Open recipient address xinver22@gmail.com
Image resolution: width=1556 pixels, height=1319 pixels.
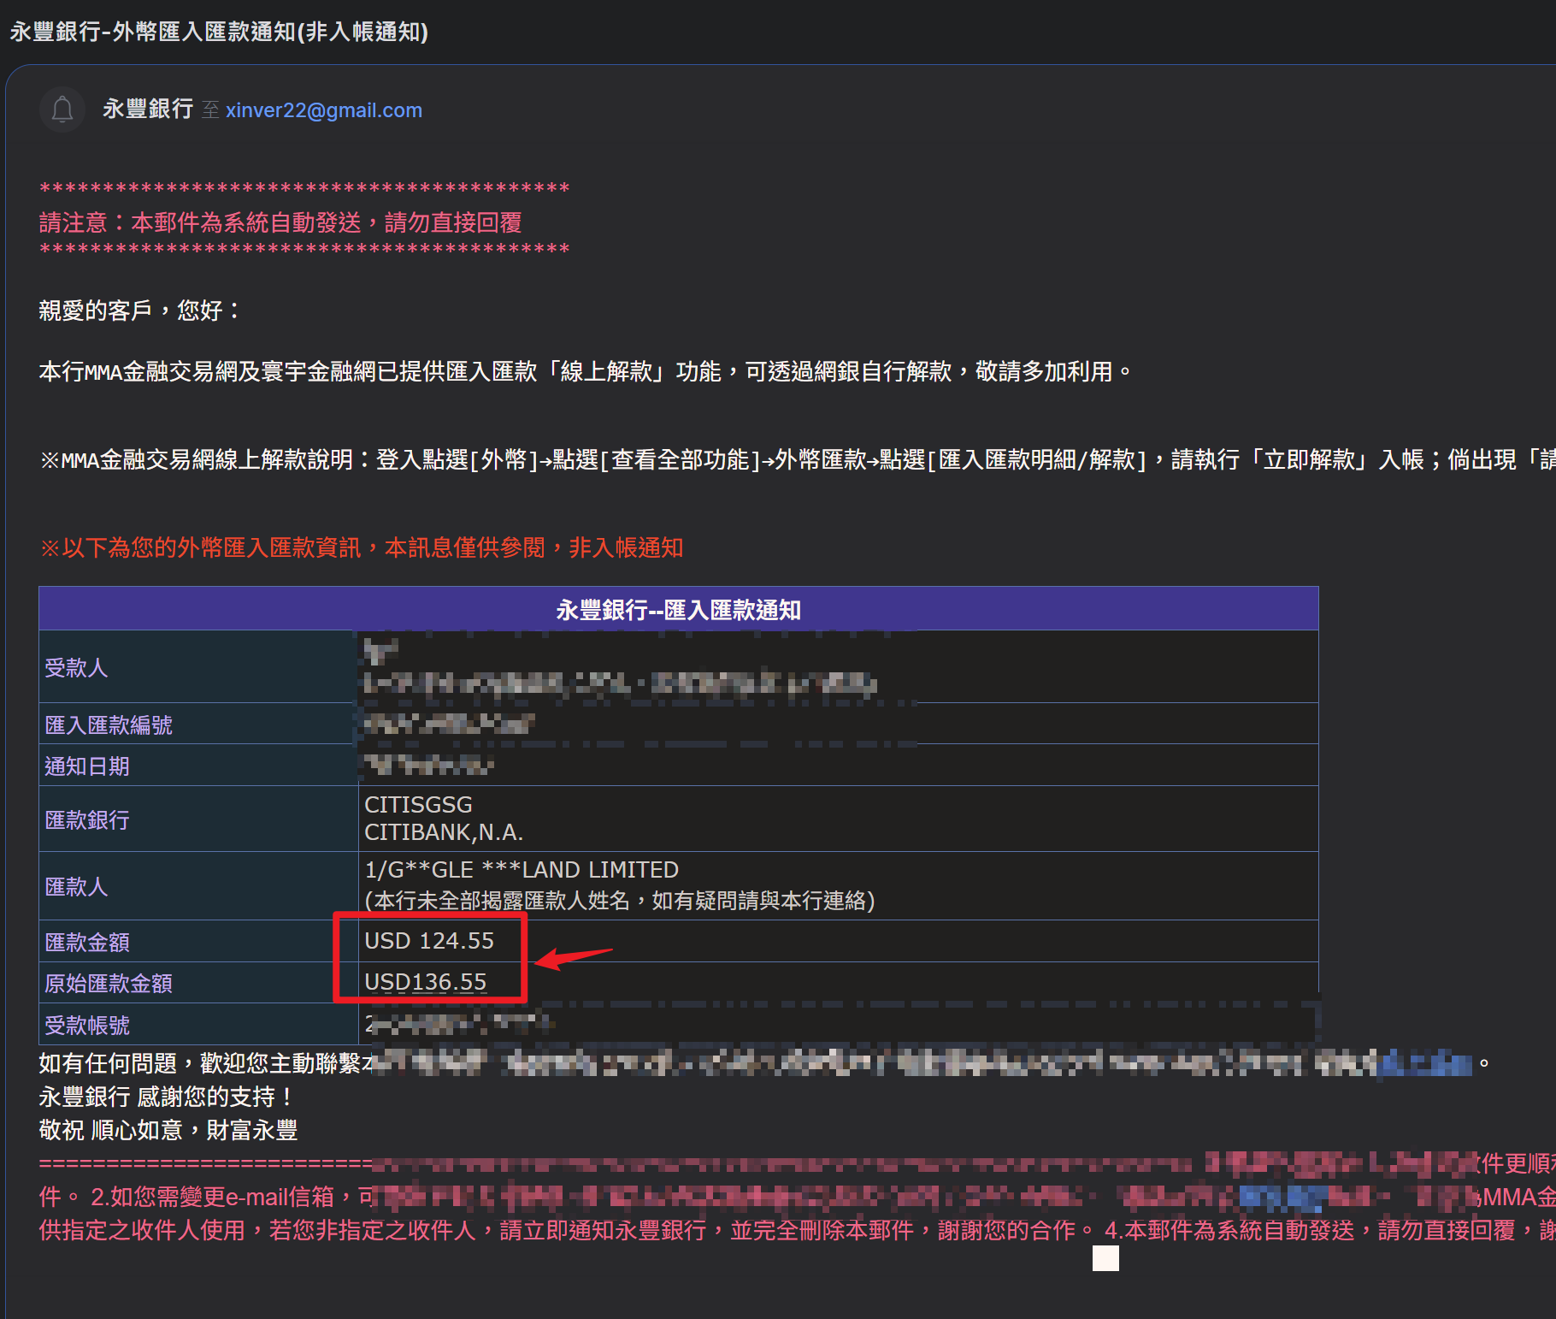coord(323,110)
